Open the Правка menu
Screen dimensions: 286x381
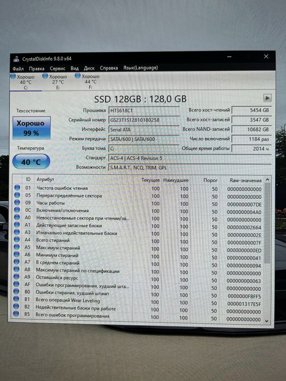point(36,69)
